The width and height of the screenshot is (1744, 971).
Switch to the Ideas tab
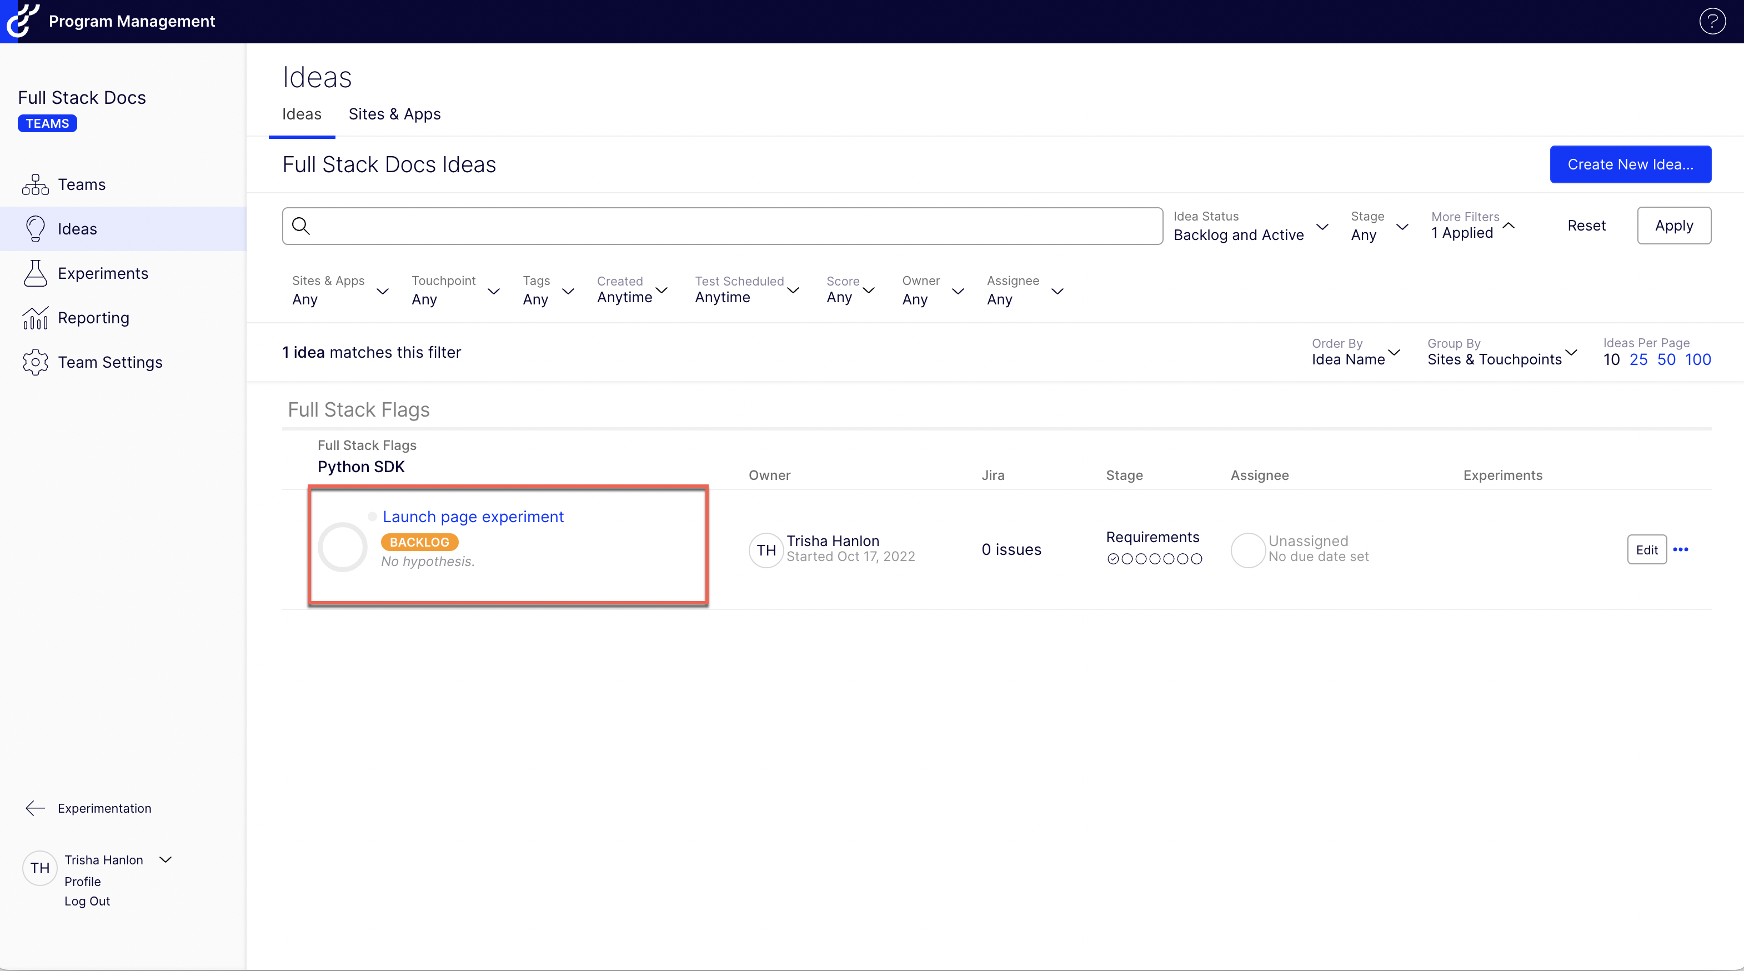(x=302, y=114)
